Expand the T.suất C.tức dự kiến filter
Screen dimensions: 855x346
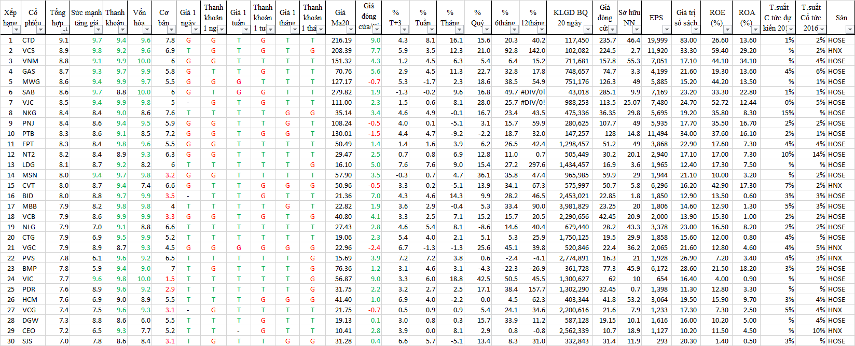click(790, 30)
